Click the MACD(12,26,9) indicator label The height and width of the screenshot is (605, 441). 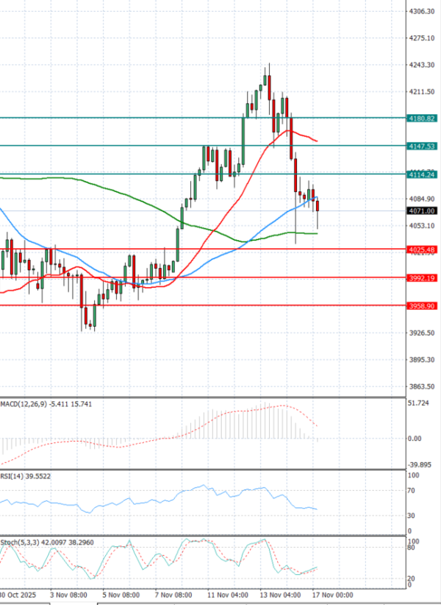[x=21, y=404]
